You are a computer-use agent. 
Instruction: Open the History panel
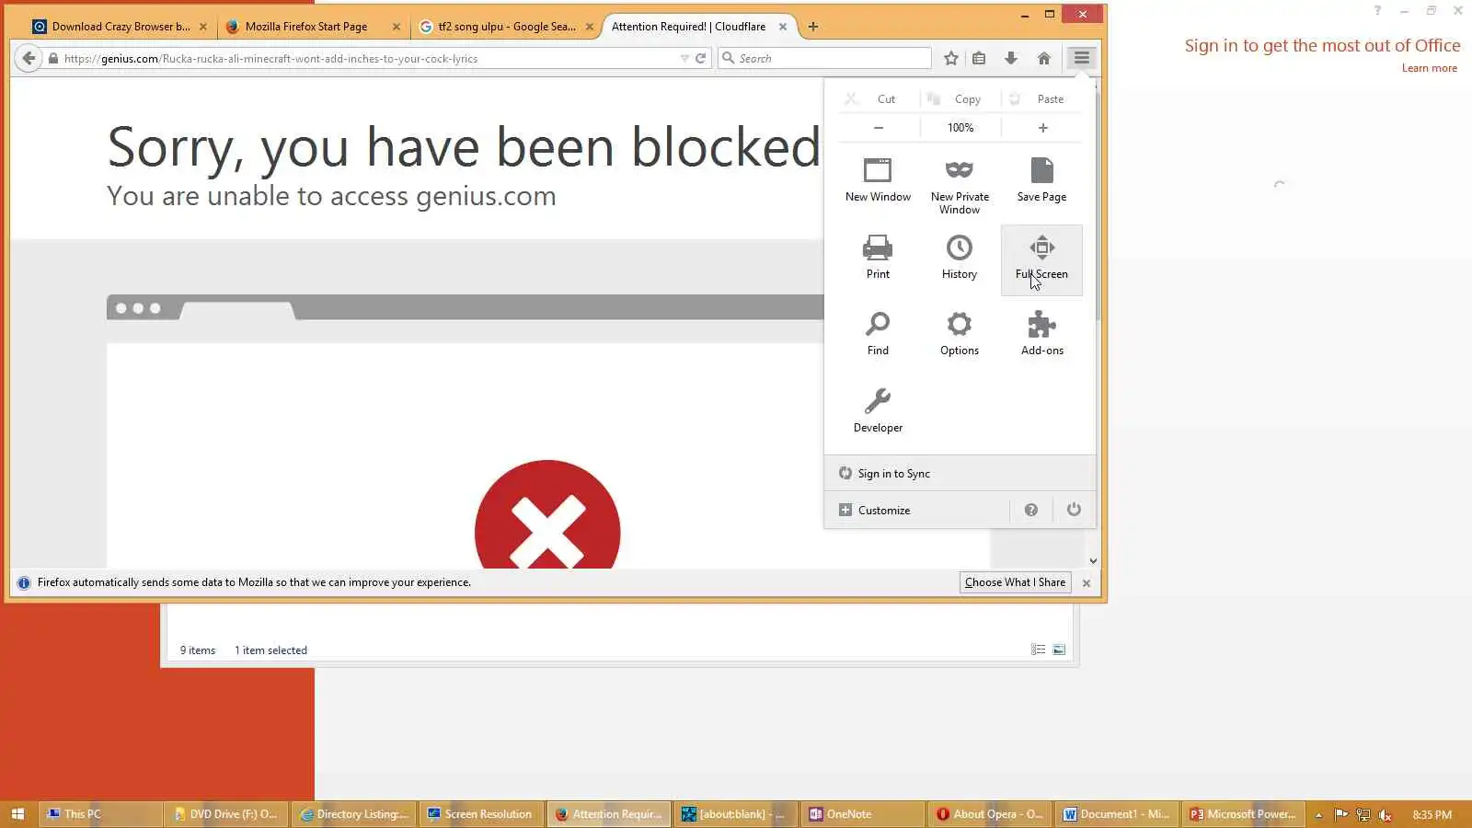coord(959,258)
